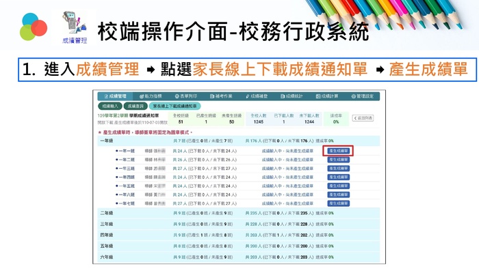Generate report card for 一年一班

pyautogui.click(x=338, y=151)
